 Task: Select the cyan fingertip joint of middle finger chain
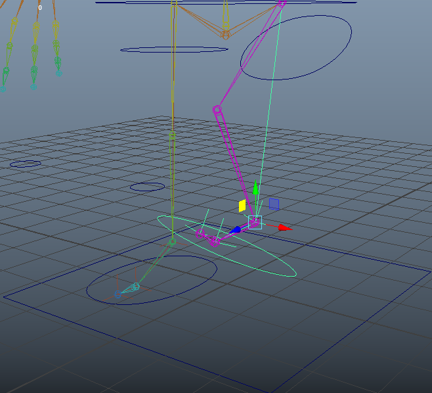pyautogui.click(x=33, y=87)
